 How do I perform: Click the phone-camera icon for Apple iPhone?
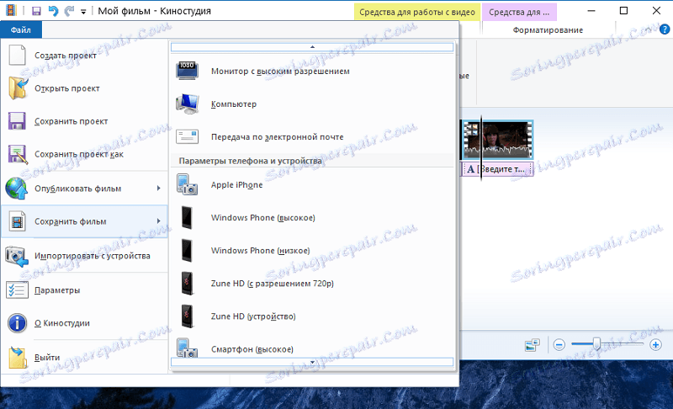[x=187, y=184]
